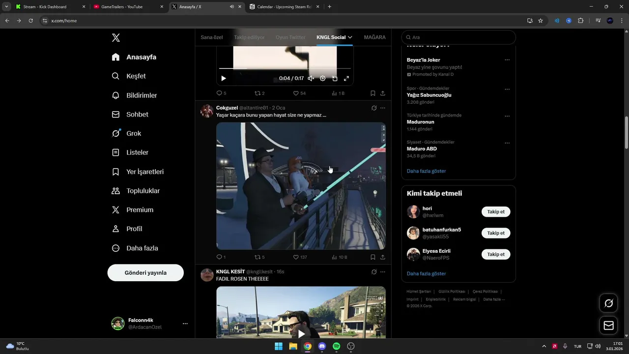
Task: Open Listeler lists page
Action: (x=130, y=152)
